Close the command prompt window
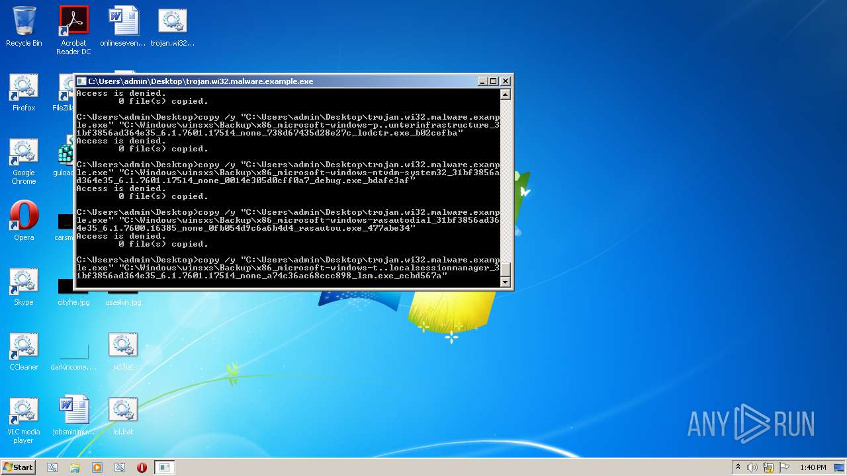The width and height of the screenshot is (847, 476). coord(506,81)
